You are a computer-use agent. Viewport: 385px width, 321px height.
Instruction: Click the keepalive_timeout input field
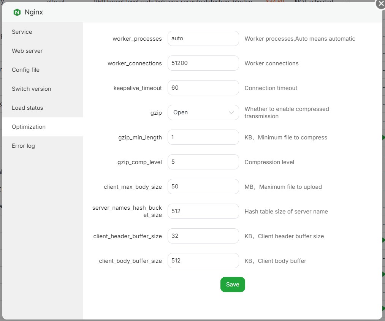point(203,88)
